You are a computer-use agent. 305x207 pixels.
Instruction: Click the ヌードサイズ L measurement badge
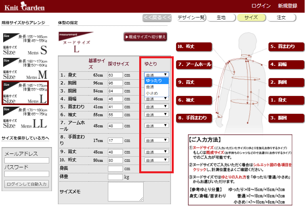tap(76, 42)
